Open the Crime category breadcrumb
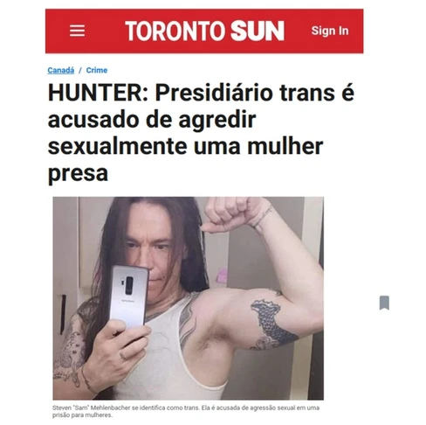 [x=97, y=70]
